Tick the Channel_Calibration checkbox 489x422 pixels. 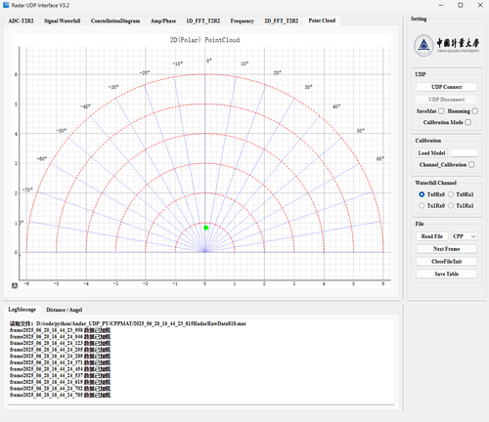click(471, 165)
